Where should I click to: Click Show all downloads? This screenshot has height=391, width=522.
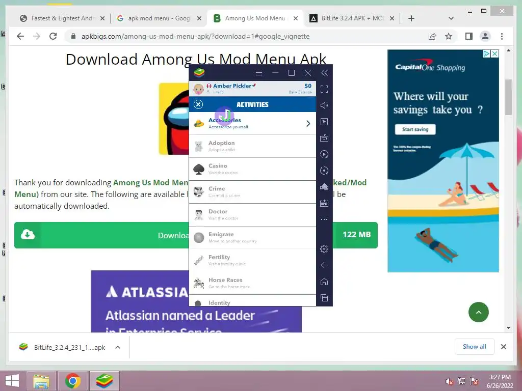pos(475,347)
